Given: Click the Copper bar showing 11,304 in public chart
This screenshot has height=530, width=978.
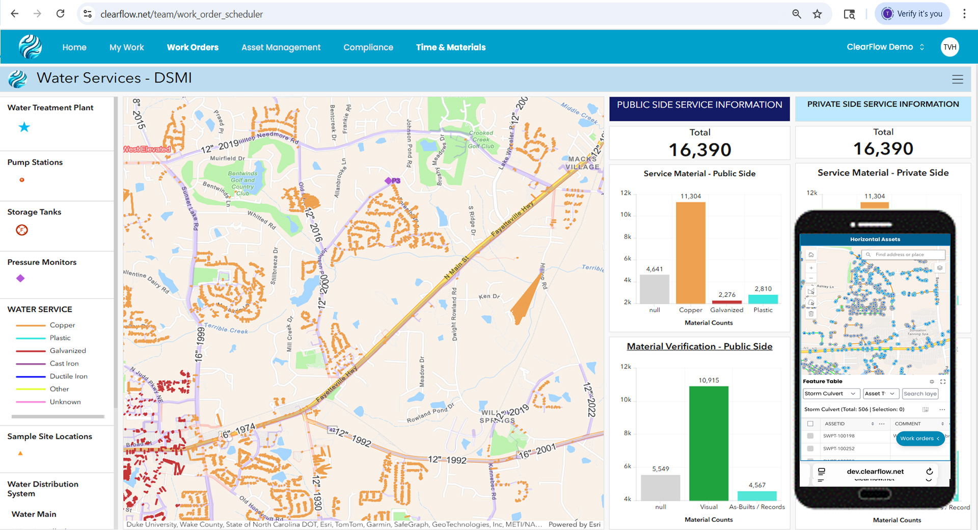Looking at the screenshot, I should pos(691,253).
